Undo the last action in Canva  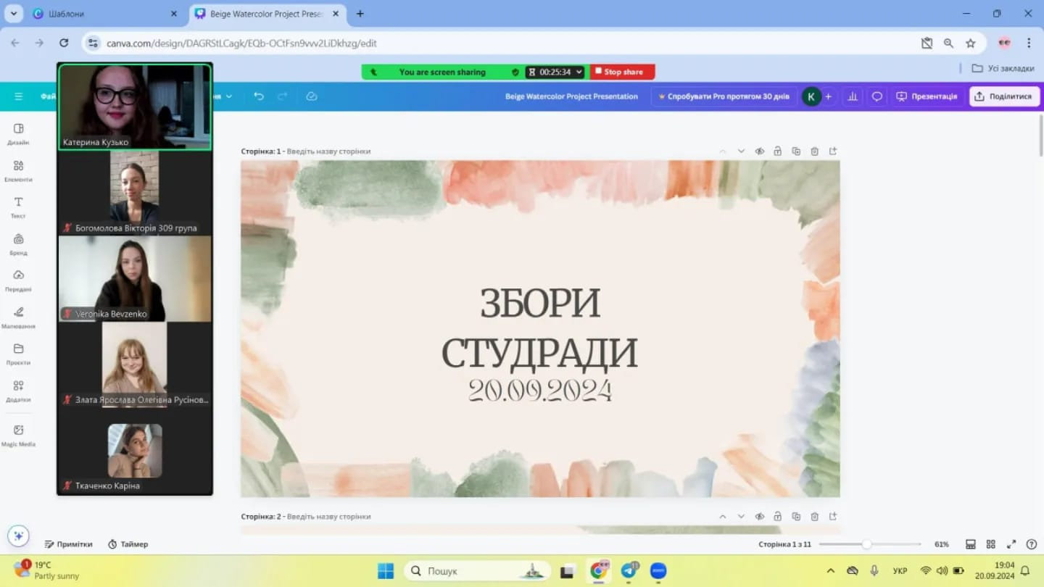(259, 96)
